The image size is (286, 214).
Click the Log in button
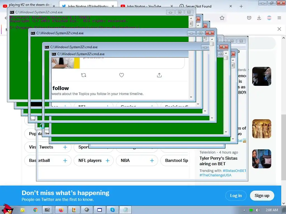236,196
